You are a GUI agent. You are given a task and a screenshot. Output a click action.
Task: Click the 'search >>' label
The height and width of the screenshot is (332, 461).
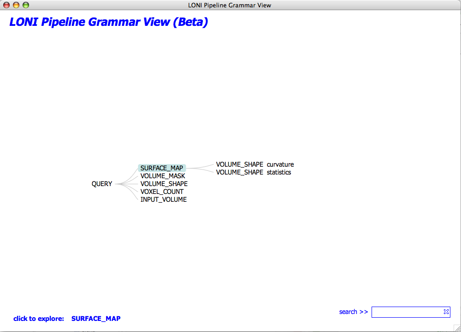pyautogui.click(x=354, y=312)
